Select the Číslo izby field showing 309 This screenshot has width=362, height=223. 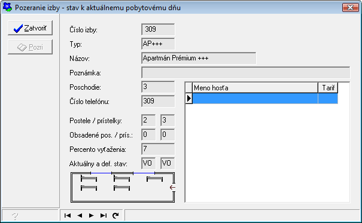(x=158, y=29)
